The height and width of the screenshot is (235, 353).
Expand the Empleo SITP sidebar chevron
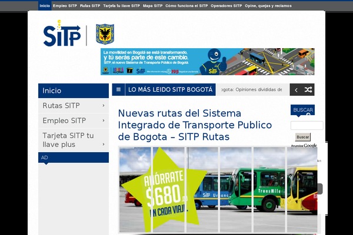point(104,120)
